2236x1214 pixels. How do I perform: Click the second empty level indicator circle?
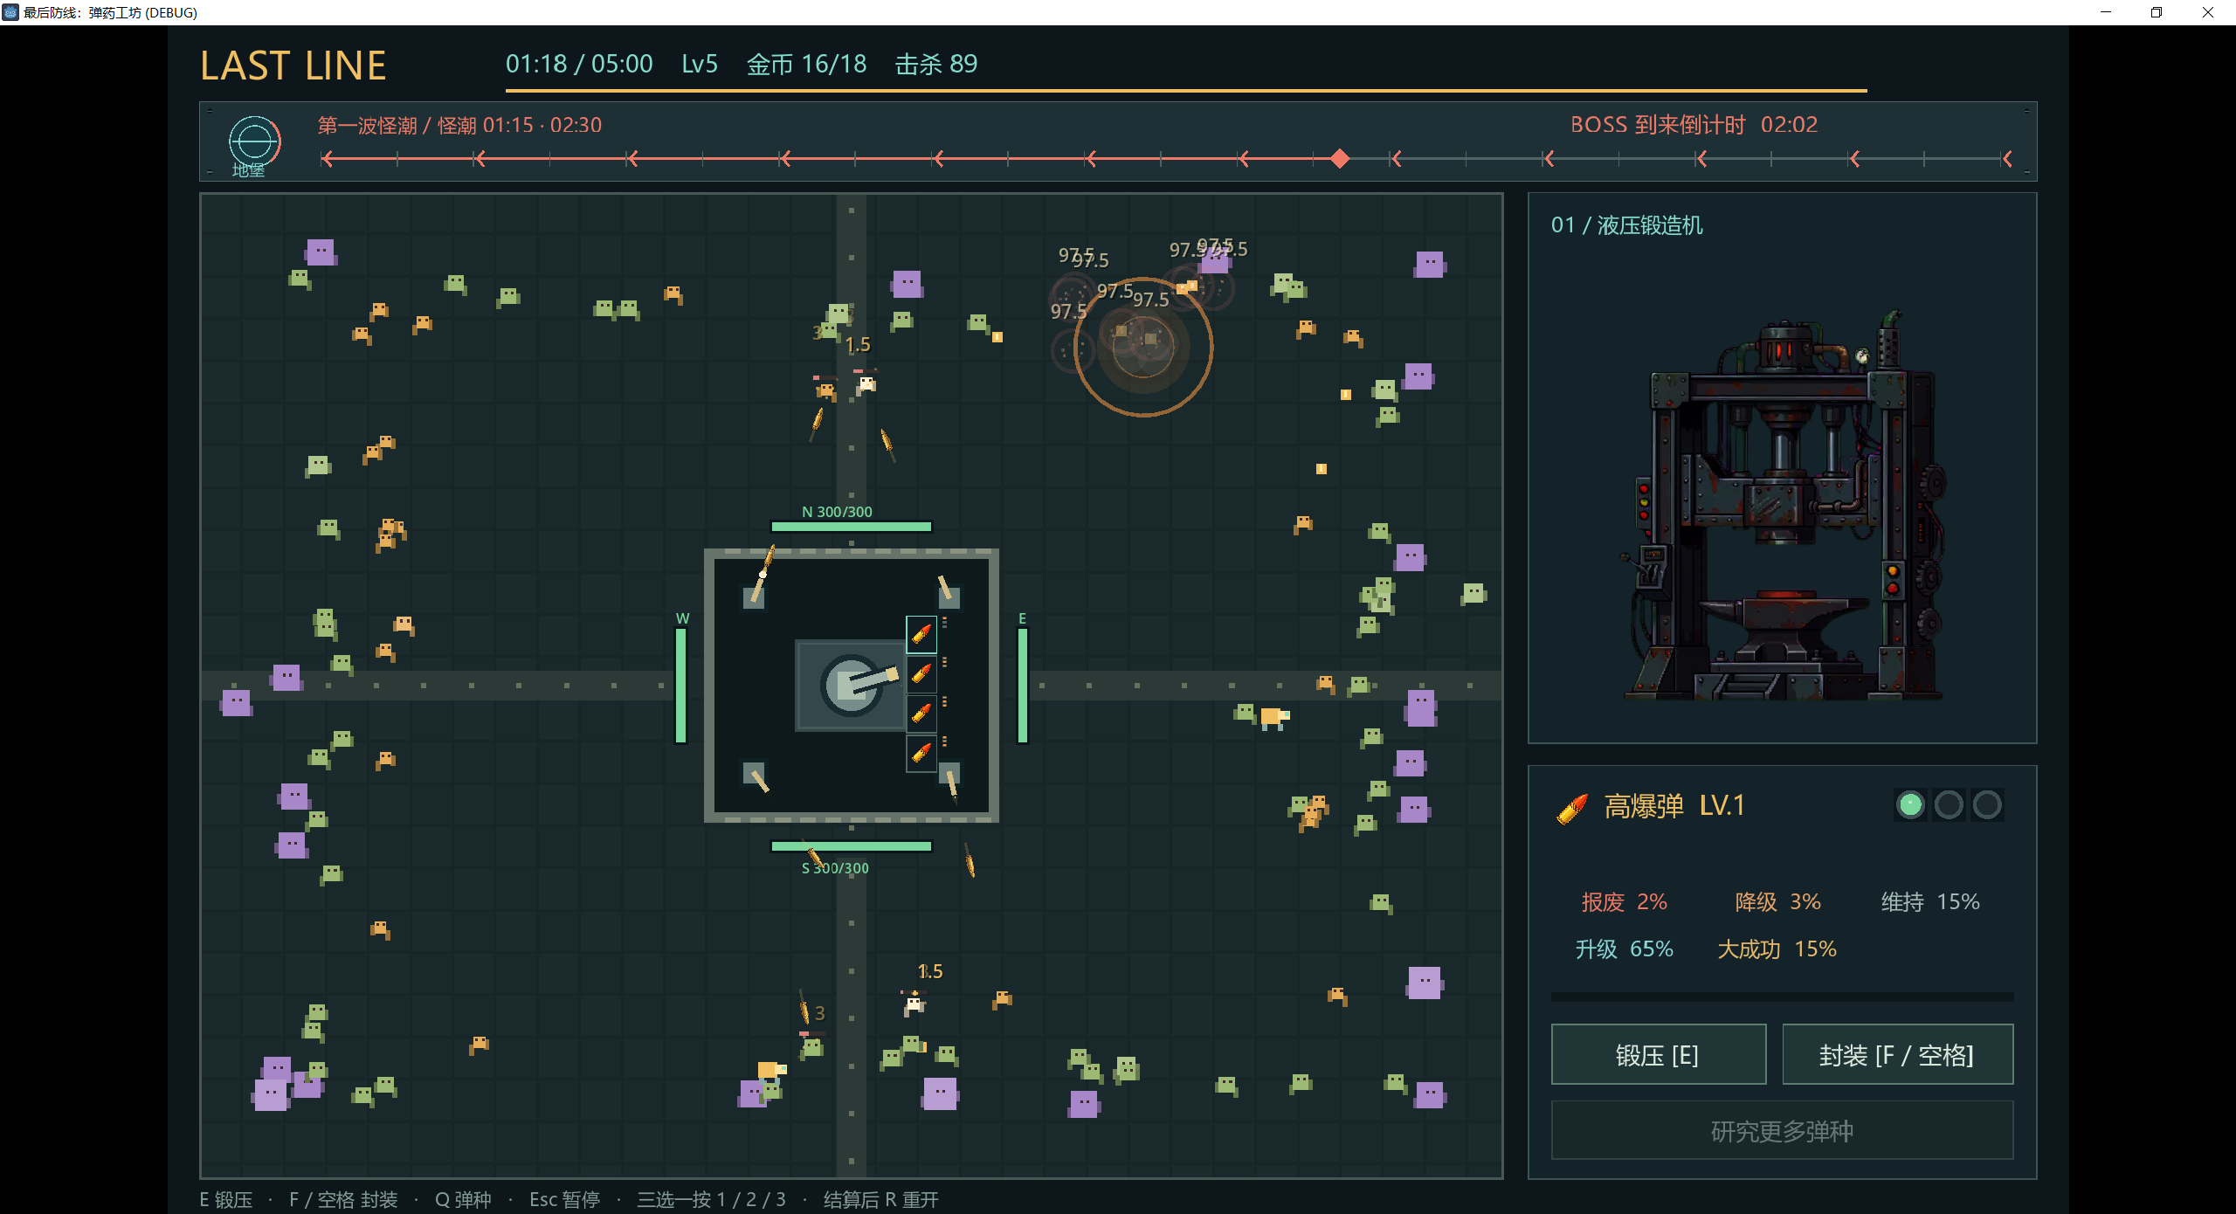pos(1949,804)
